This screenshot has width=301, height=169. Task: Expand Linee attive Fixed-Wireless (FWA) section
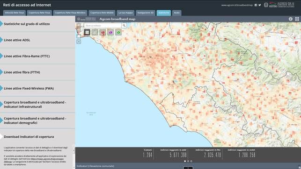37,88
